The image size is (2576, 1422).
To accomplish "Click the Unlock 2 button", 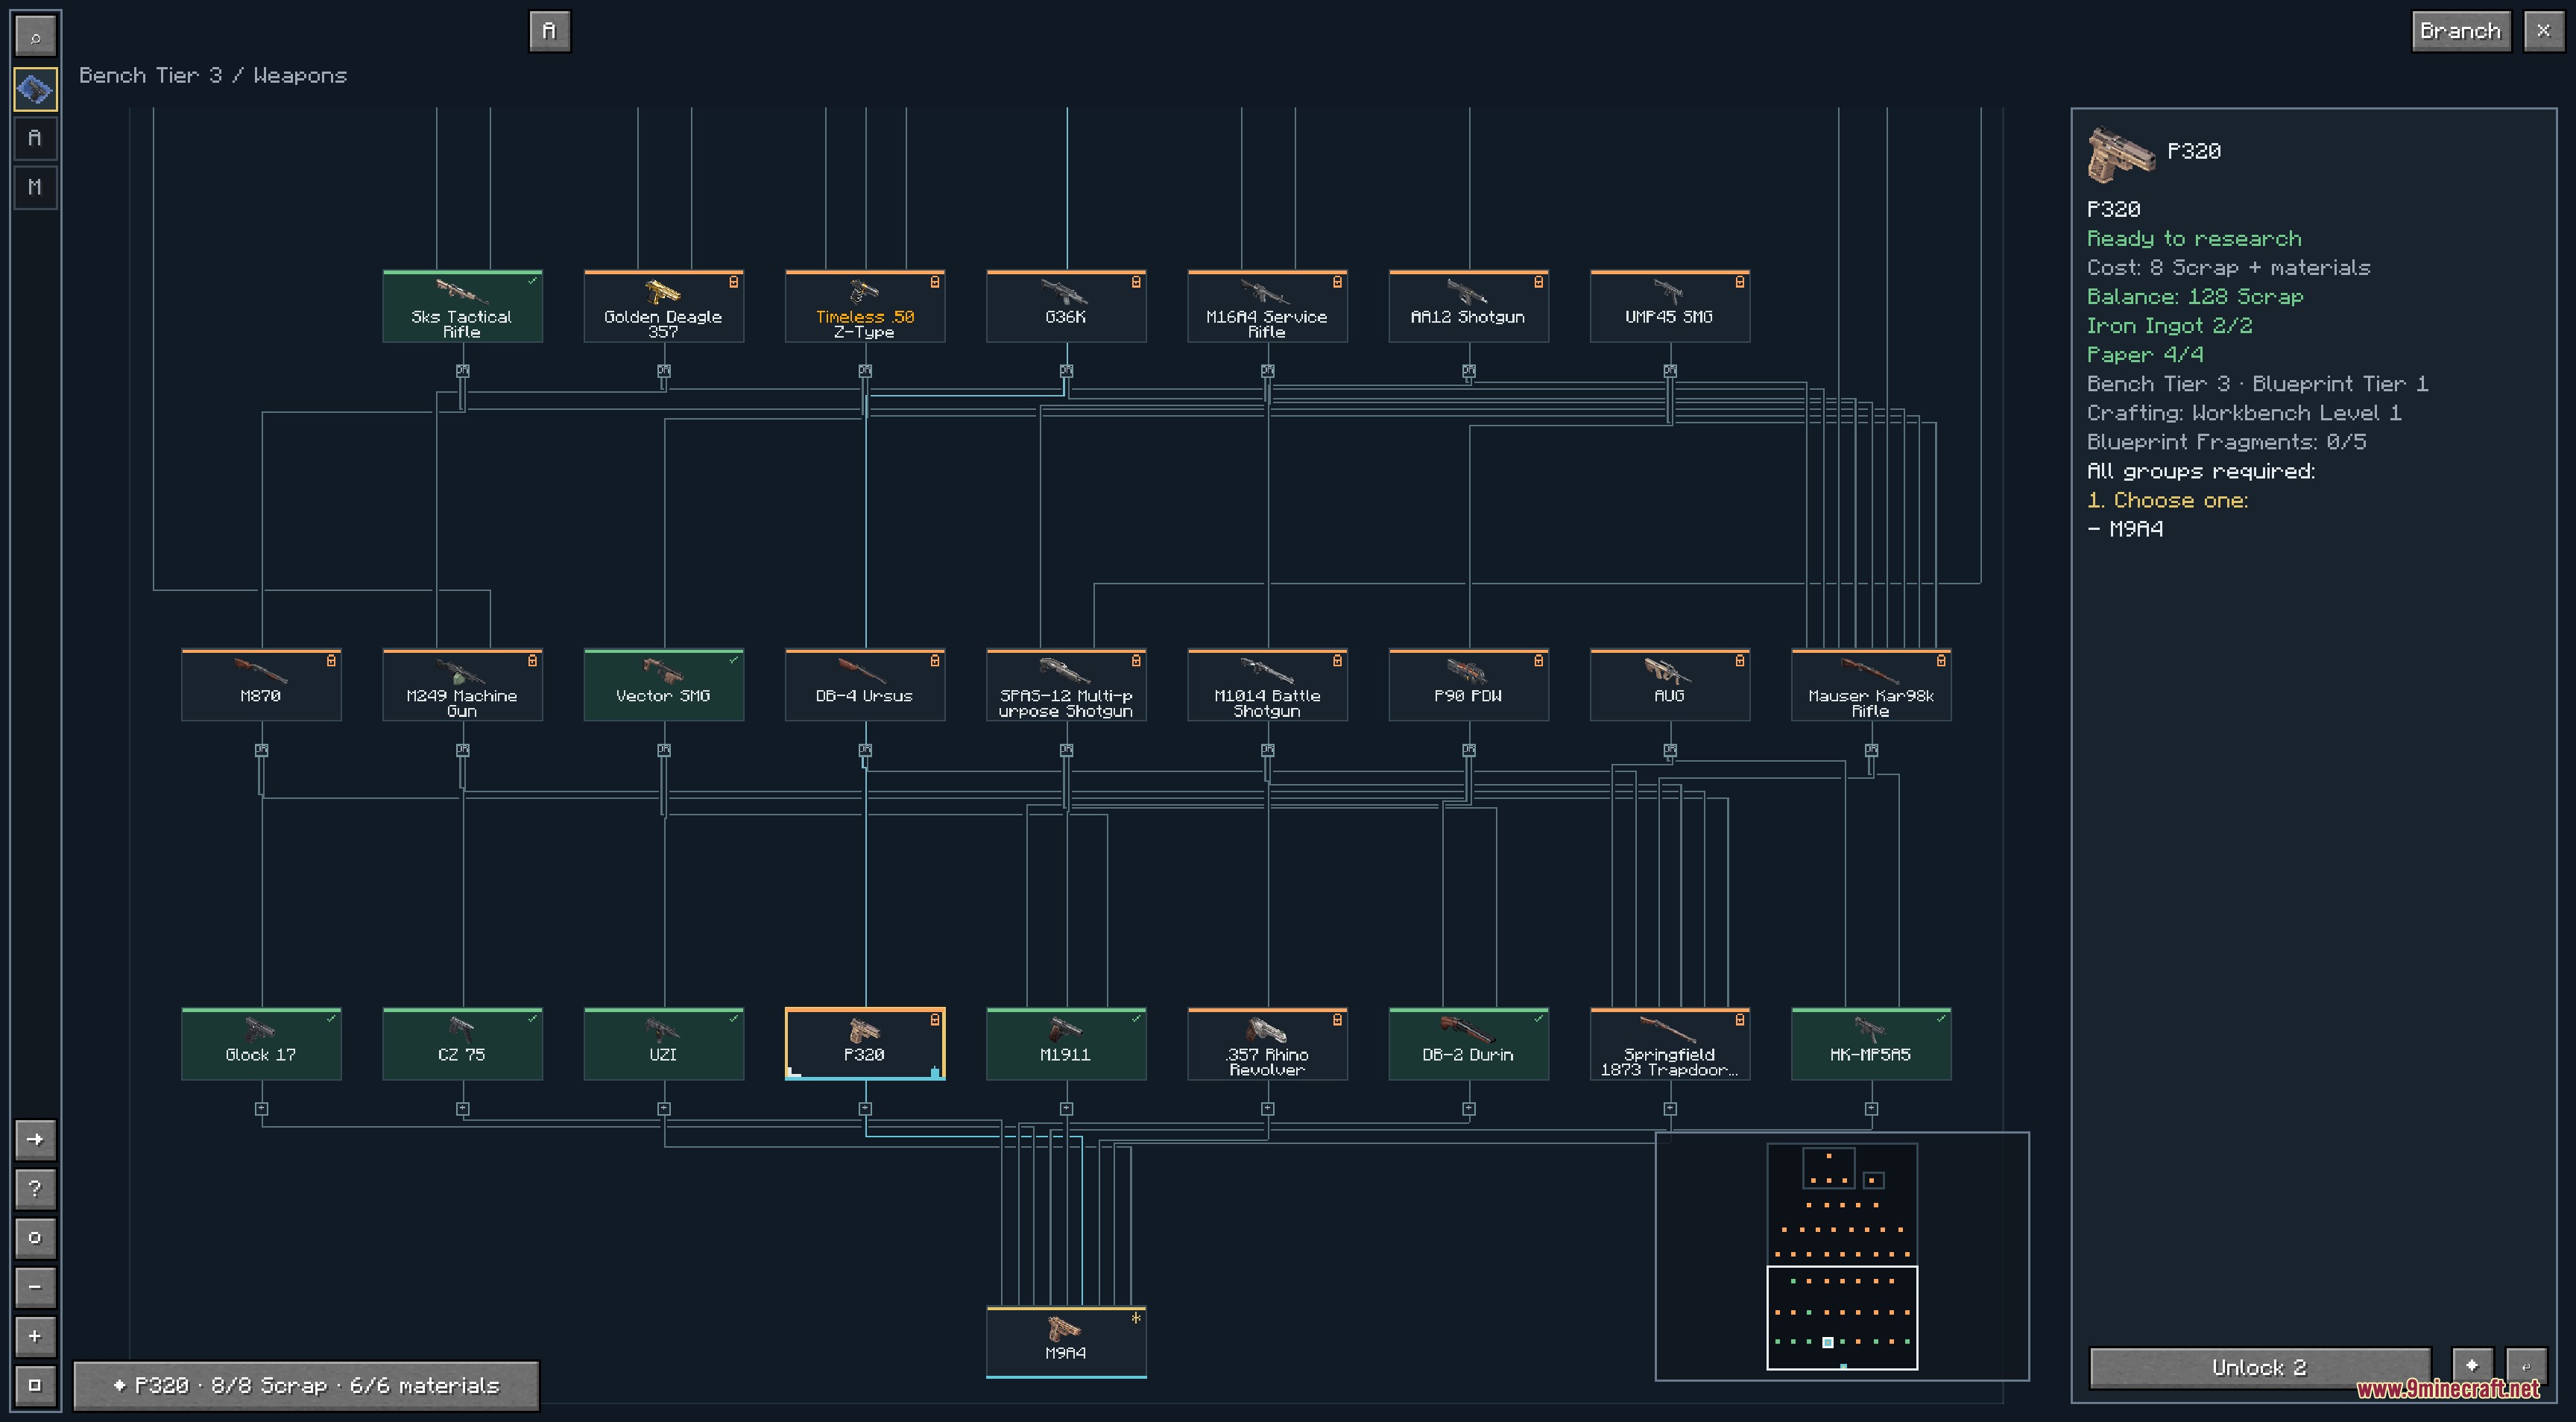I will [x=2260, y=1367].
